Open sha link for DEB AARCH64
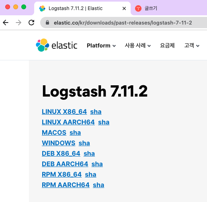This screenshot has height=202, width=207. (97, 164)
